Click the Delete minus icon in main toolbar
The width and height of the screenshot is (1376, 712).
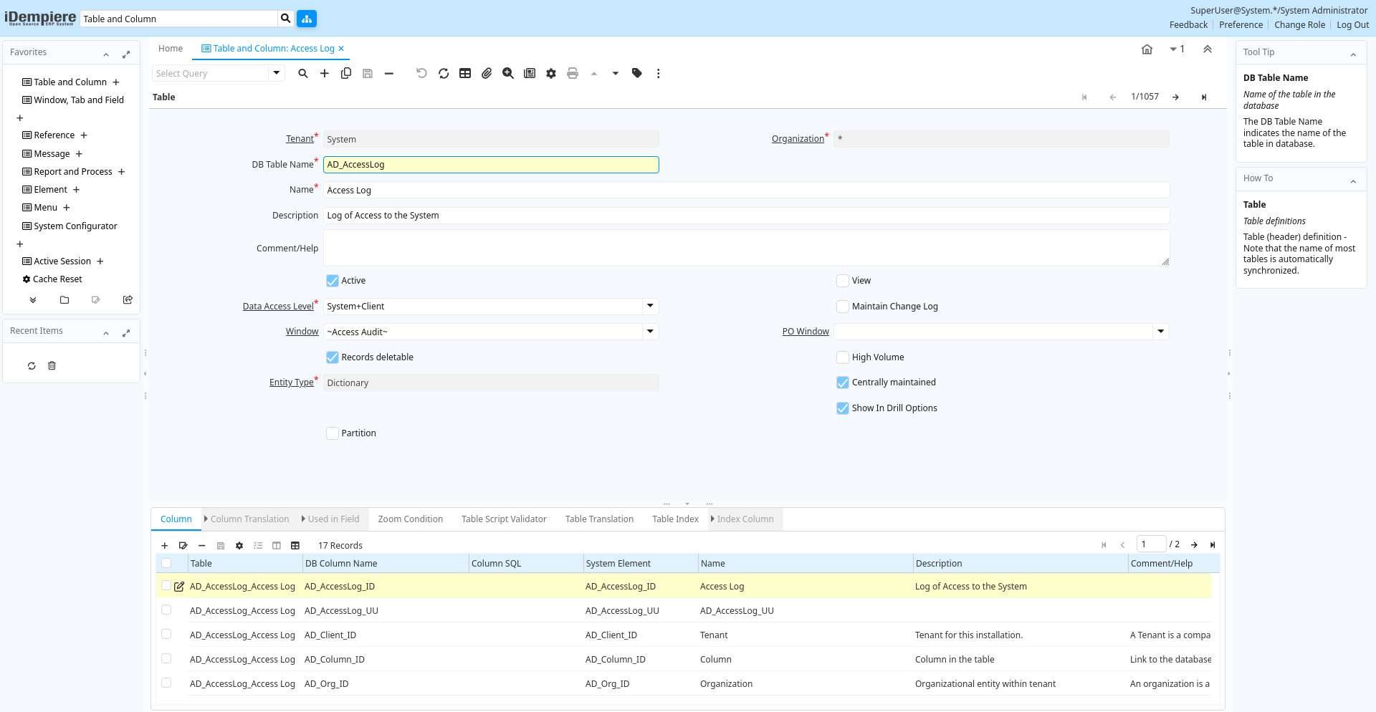point(389,73)
